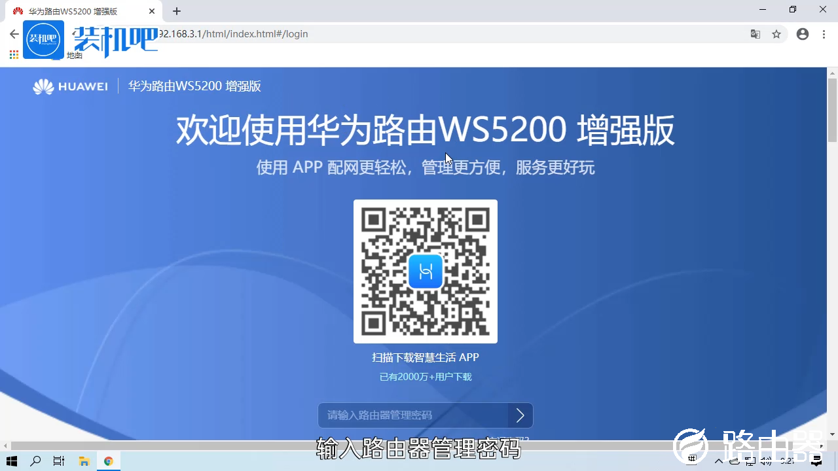This screenshot has width=838, height=471.
Task: Click the address bar URL
Action: (232, 34)
